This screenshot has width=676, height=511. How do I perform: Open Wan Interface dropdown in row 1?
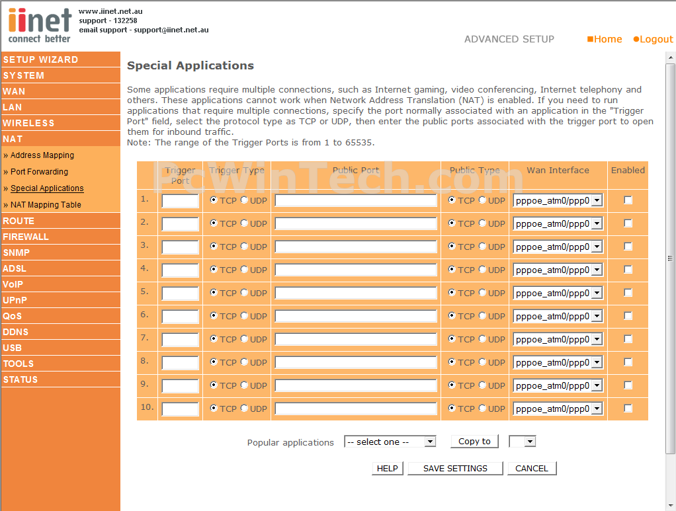558,200
